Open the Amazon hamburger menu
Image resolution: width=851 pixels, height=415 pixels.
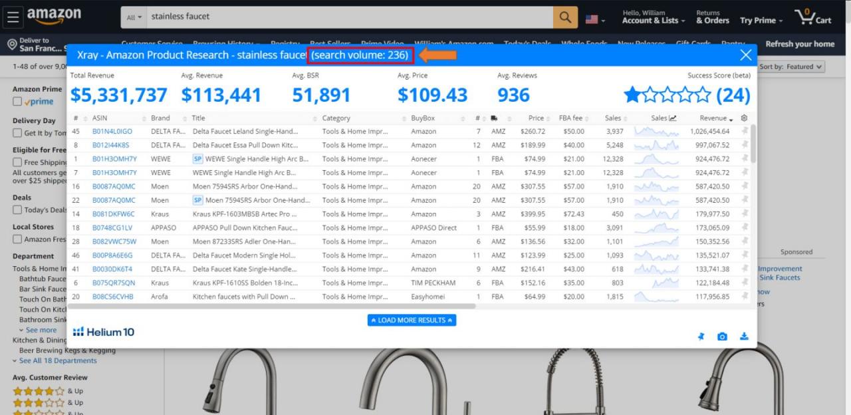point(13,17)
